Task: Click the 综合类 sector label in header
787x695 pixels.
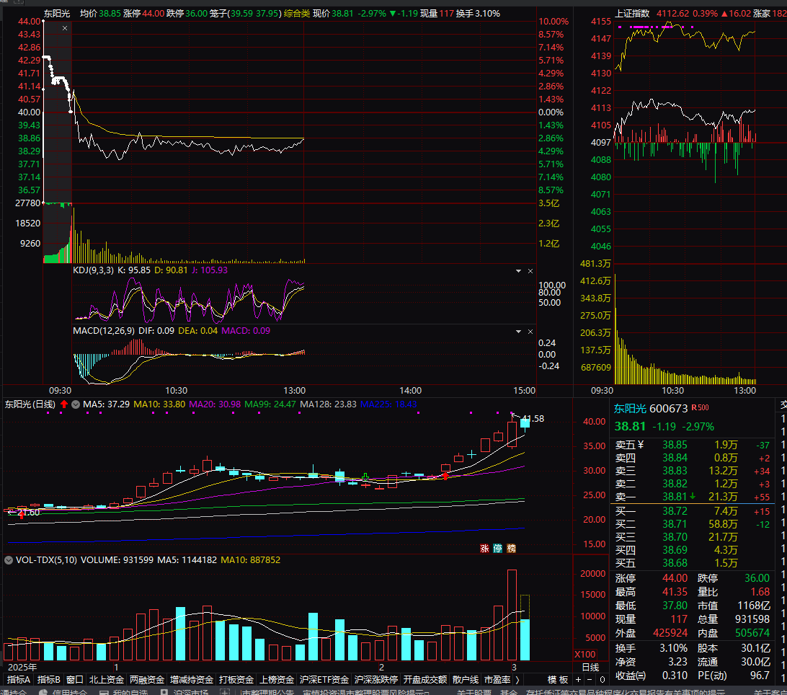Action: point(297,14)
